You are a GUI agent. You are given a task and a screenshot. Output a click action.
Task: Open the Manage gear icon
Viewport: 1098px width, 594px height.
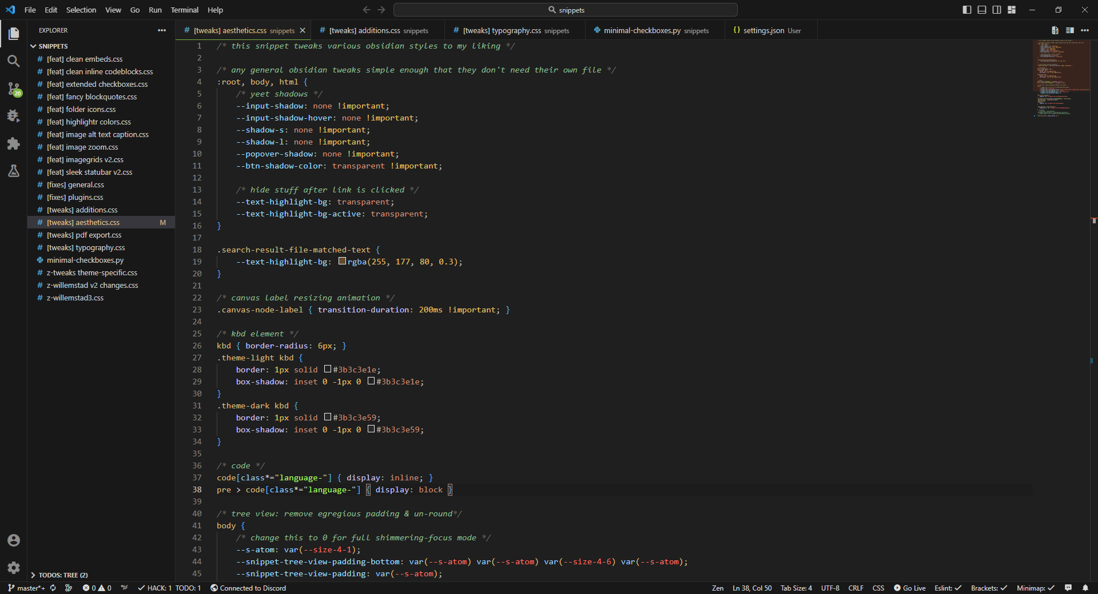[x=14, y=568]
